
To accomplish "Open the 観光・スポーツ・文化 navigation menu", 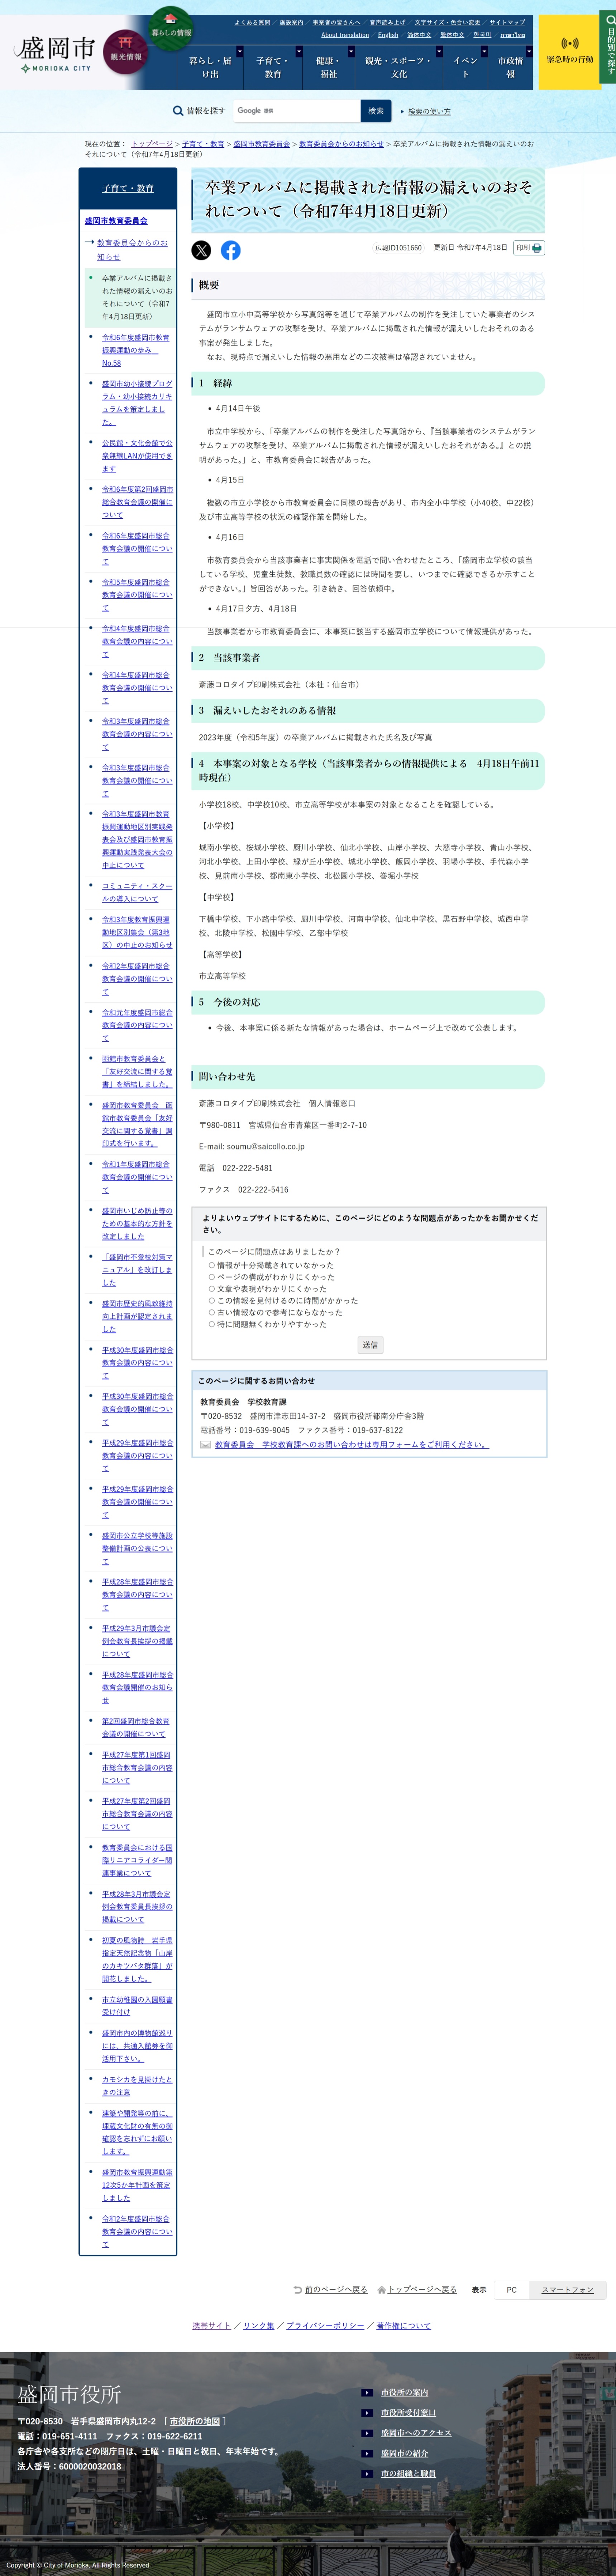I will click(x=398, y=67).
